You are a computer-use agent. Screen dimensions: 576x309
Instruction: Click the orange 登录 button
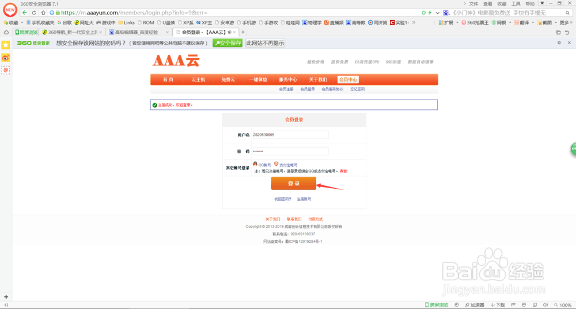[294, 184]
